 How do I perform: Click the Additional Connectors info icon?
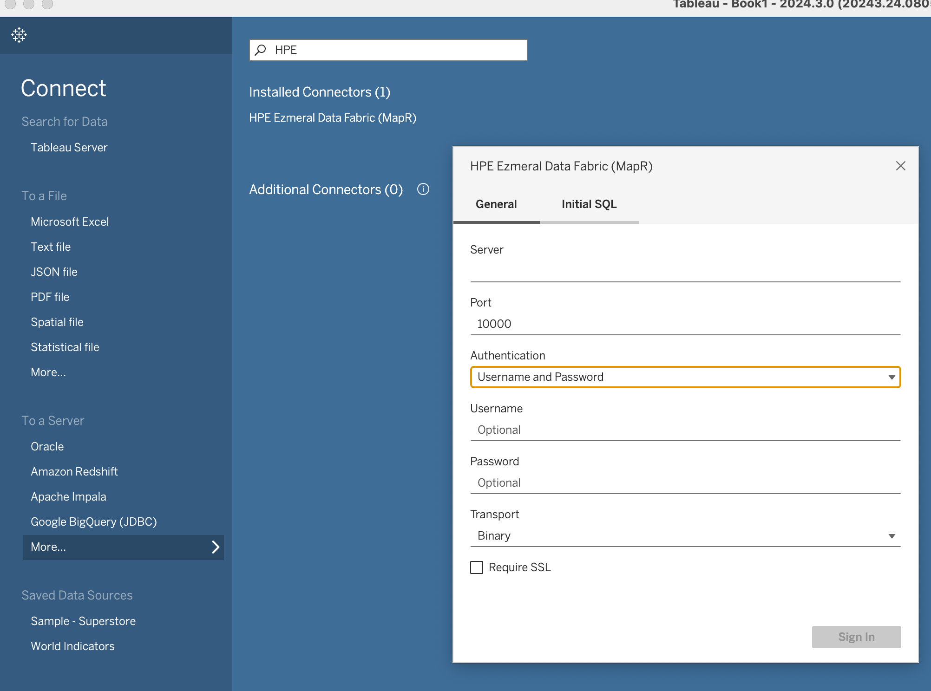click(423, 189)
